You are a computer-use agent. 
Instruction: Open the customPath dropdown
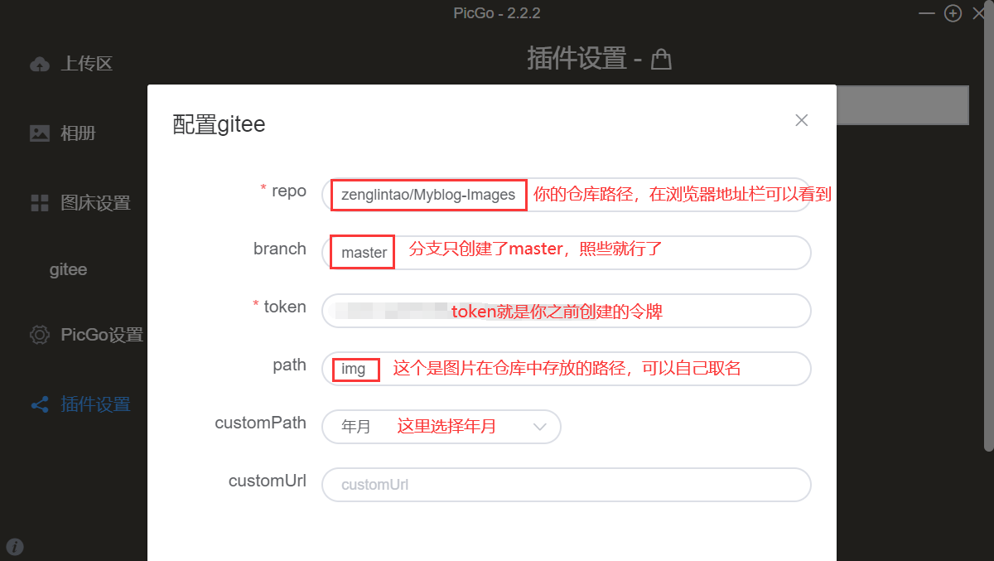(442, 427)
